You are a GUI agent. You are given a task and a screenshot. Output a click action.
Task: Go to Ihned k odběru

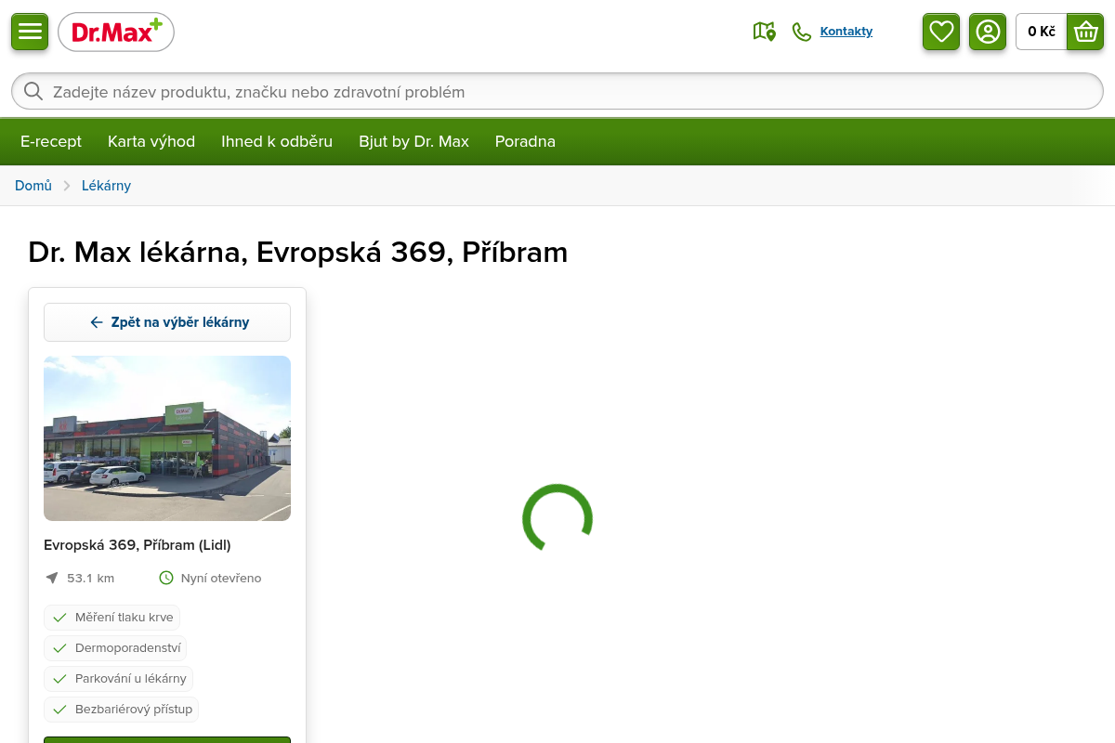pos(277,141)
